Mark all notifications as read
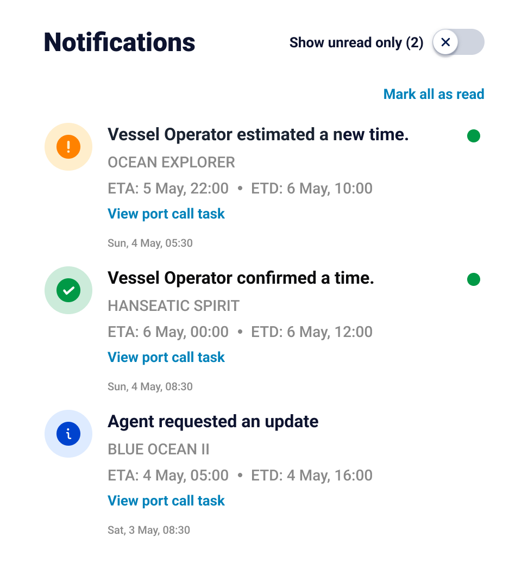 click(433, 94)
